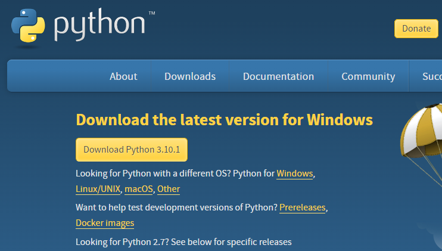Click the yellow Donate button

[416, 29]
